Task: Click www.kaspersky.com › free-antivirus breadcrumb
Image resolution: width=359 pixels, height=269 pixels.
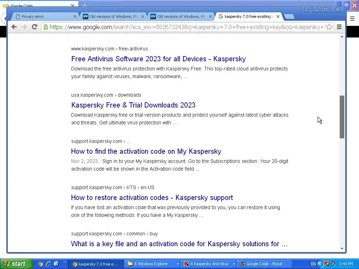Action: [109, 49]
